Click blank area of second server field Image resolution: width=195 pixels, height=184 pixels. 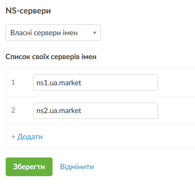(120, 110)
